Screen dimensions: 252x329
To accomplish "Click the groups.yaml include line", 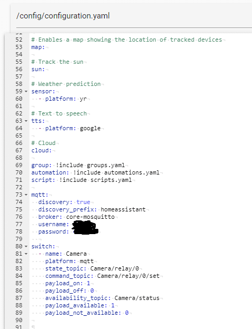I will point(78,166).
